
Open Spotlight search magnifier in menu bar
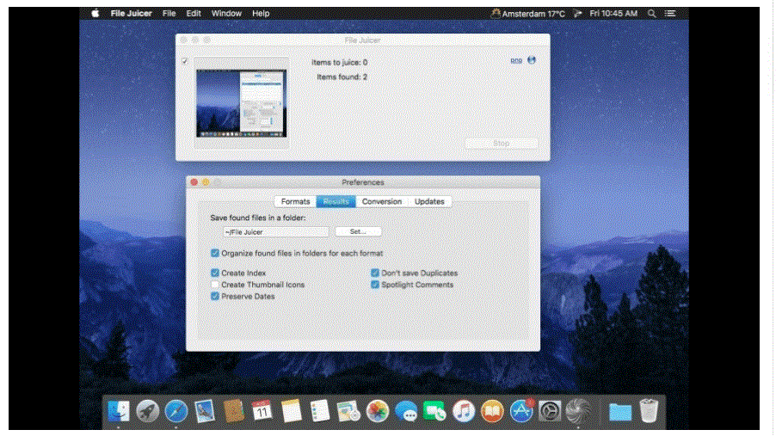pyautogui.click(x=652, y=14)
